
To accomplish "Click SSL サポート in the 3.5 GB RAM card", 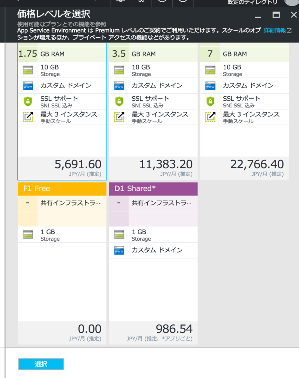I will [x=150, y=98].
